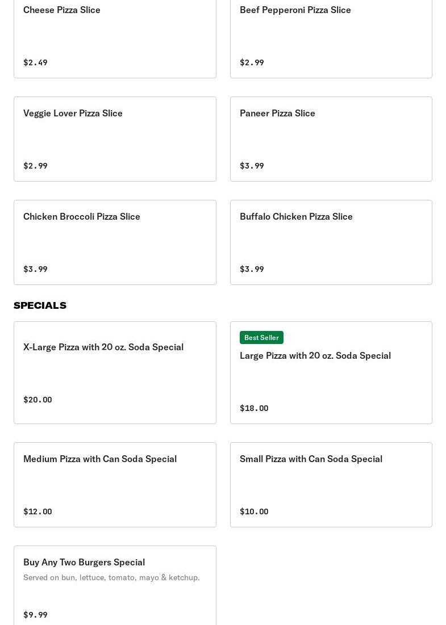Screen dimensions: 446x625
Task: Click the SPECIALS section heading
Action: 40,305
